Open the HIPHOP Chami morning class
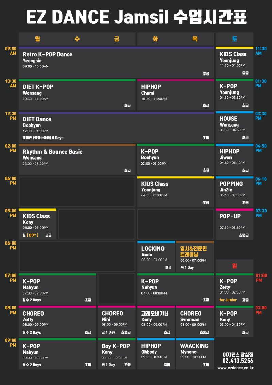 point(175,95)
